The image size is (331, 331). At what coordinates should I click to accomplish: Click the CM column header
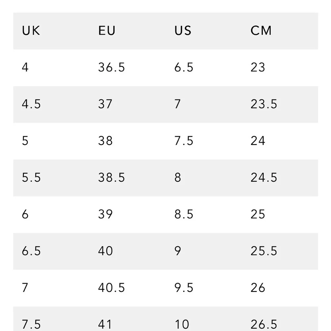click(x=261, y=31)
